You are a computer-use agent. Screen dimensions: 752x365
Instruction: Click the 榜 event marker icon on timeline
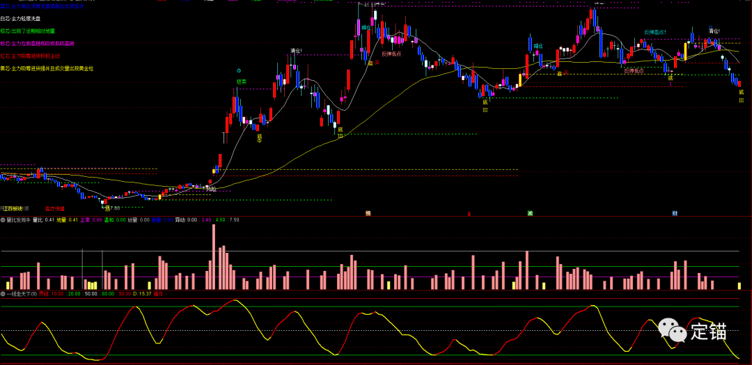pyautogui.click(x=368, y=213)
